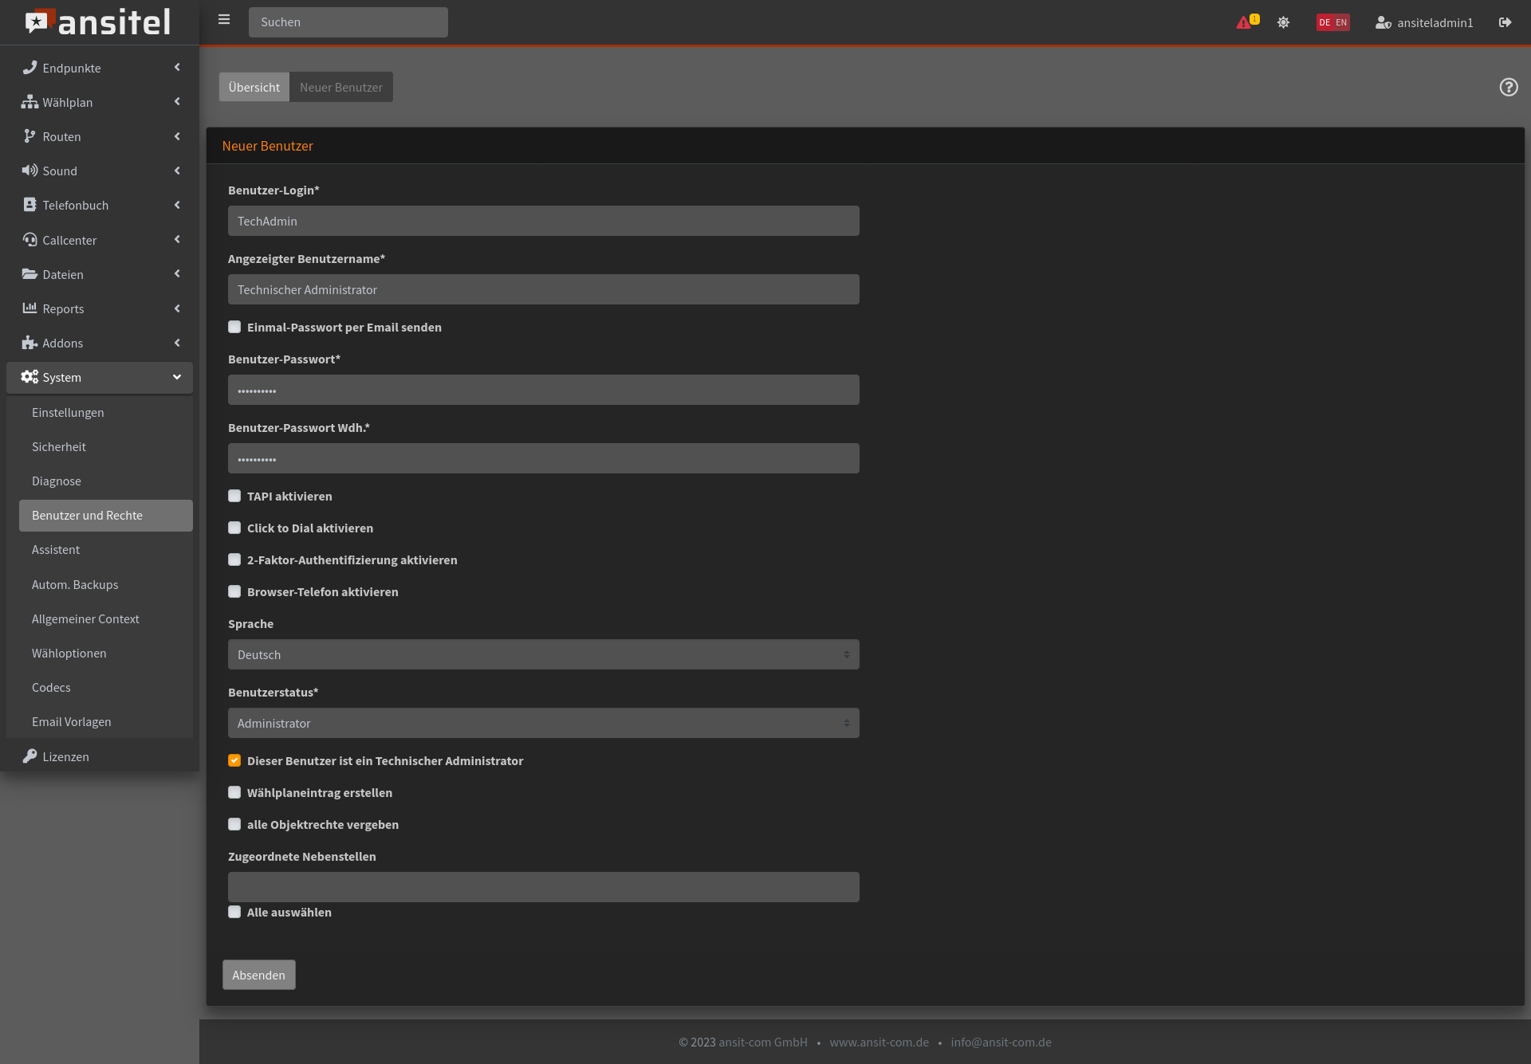The height and width of the screenshot is (1064, 1531).
Task: Open help question mark icon
Action: (x=1508, y=87)
